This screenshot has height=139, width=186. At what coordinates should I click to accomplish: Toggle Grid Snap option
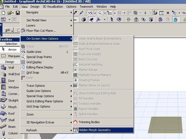click(x=47, y=73)
